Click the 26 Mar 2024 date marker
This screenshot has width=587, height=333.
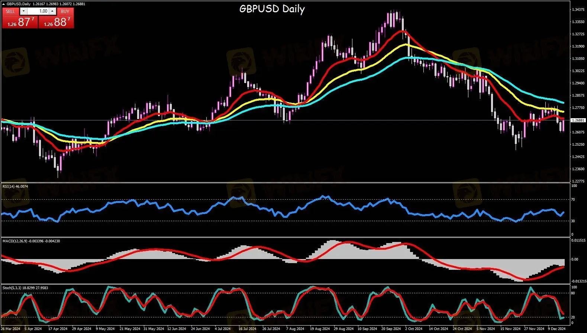pyautogui.click(x=10, y=329)
